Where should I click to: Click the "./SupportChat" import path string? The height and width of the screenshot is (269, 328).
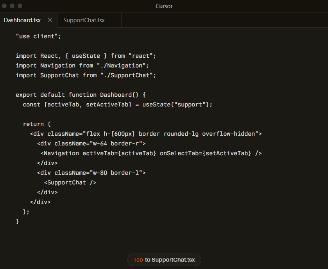128,75
